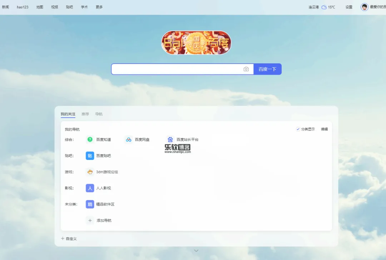The width and height of the screenshot is (386, 260).
Task: Click the user avatar icon
Action: [x=364, y=7]
